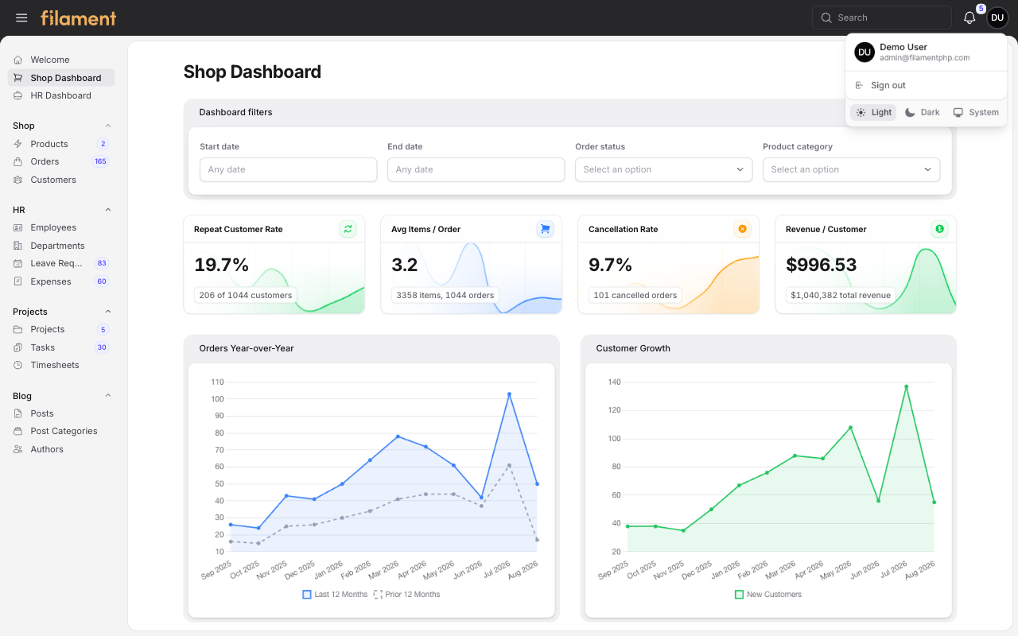Collapse the HR sidebar group
1018x636 pixels.
pos(108,210)
